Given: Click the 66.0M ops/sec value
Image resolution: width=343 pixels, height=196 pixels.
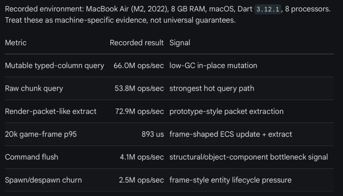Looking at the screenshot, I should (139, 66).
